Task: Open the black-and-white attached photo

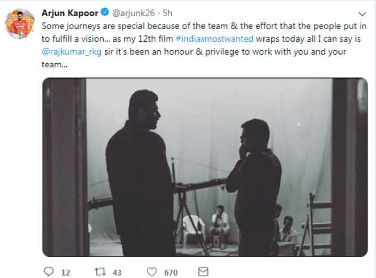Action: point(205,167)
